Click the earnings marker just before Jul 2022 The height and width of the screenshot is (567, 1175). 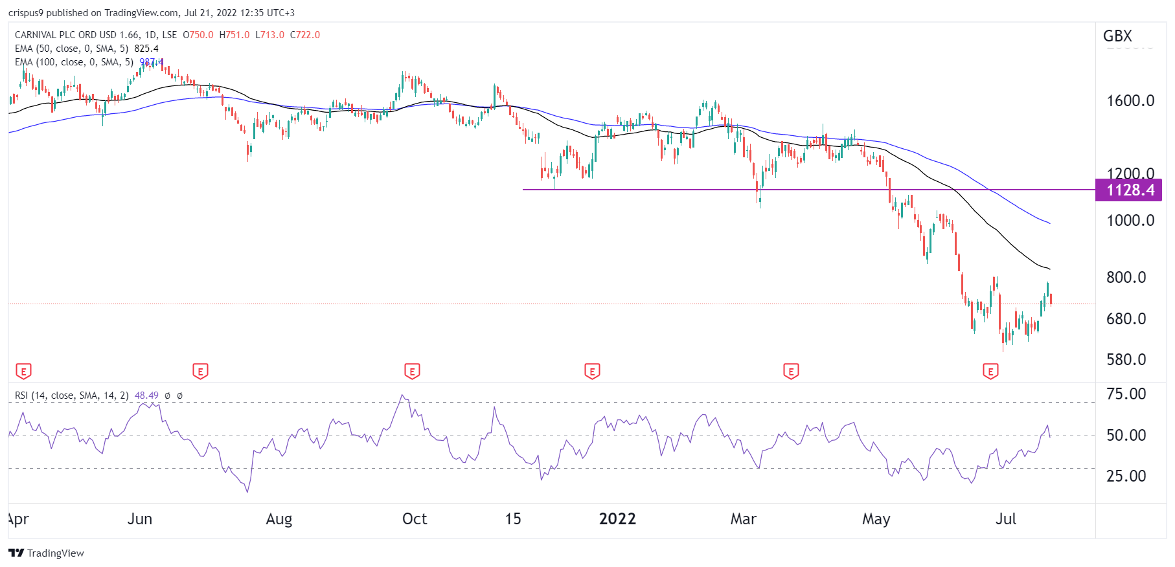pos(990,372)
